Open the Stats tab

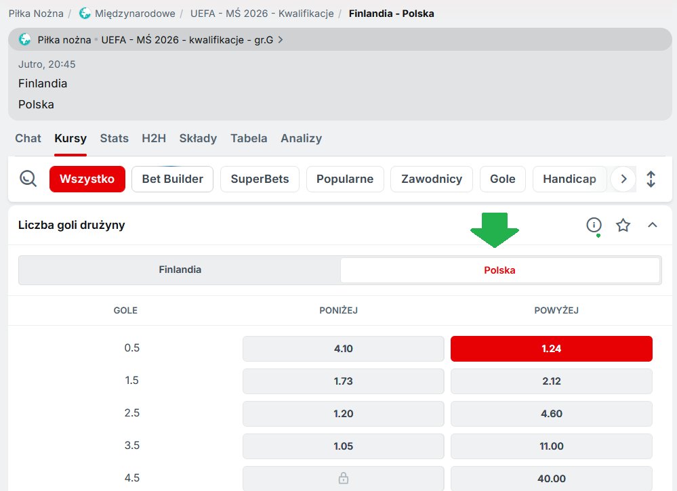click(x=114, y=138)
